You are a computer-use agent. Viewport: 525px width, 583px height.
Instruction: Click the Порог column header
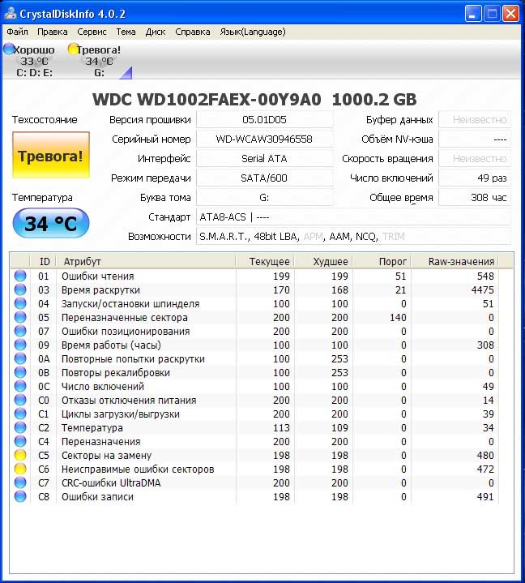(382, 261)
